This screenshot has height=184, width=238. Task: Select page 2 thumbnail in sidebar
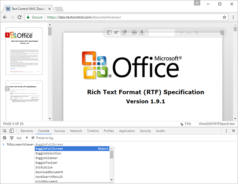pyautogui.click(x=24, y=101)
